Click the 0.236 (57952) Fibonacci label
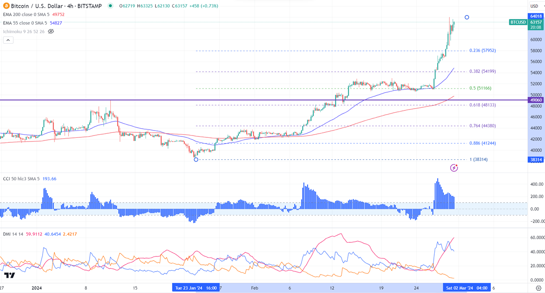The width and height of the screenshot is (545, 293). coord(482,51)
